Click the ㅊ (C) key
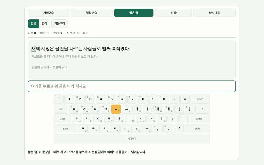The height and width of the screenshot is (165, 264). [104, 129]
